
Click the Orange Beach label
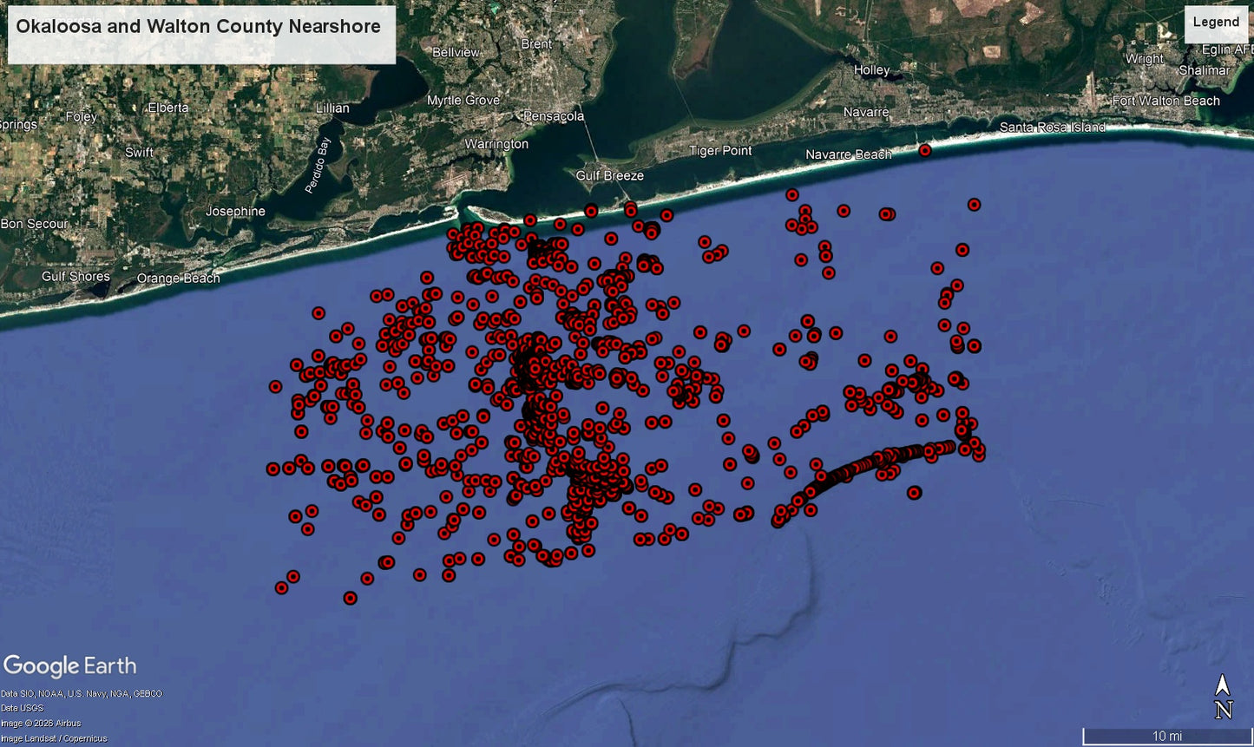[178, 278]
